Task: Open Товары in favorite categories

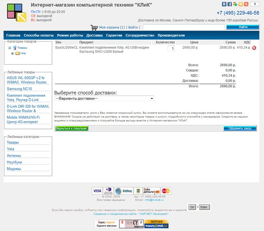Action: point(13,142)
